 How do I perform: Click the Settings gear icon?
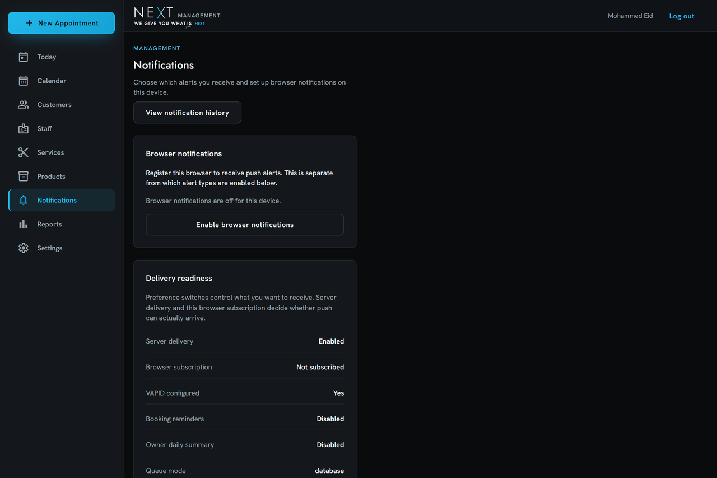pyautogui.click(x=23, y=248)
